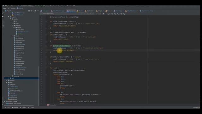This screenshot has height=114, width=202.
Task: Open the Event Log
Action: (196, 107)
